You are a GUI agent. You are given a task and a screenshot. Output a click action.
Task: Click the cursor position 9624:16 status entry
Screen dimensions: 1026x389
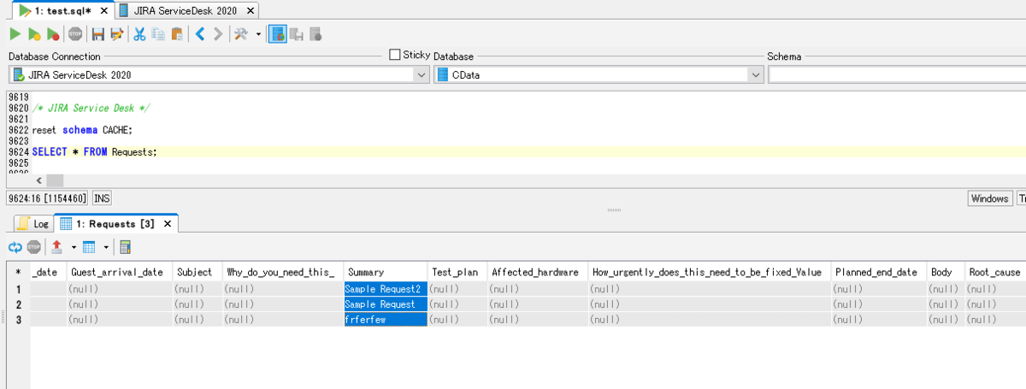point(47,198)
